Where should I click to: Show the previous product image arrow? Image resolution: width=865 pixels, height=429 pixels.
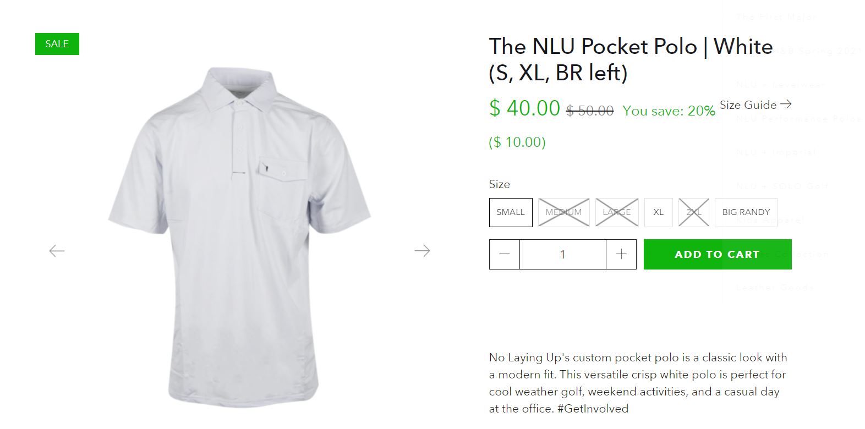[57, 251]
